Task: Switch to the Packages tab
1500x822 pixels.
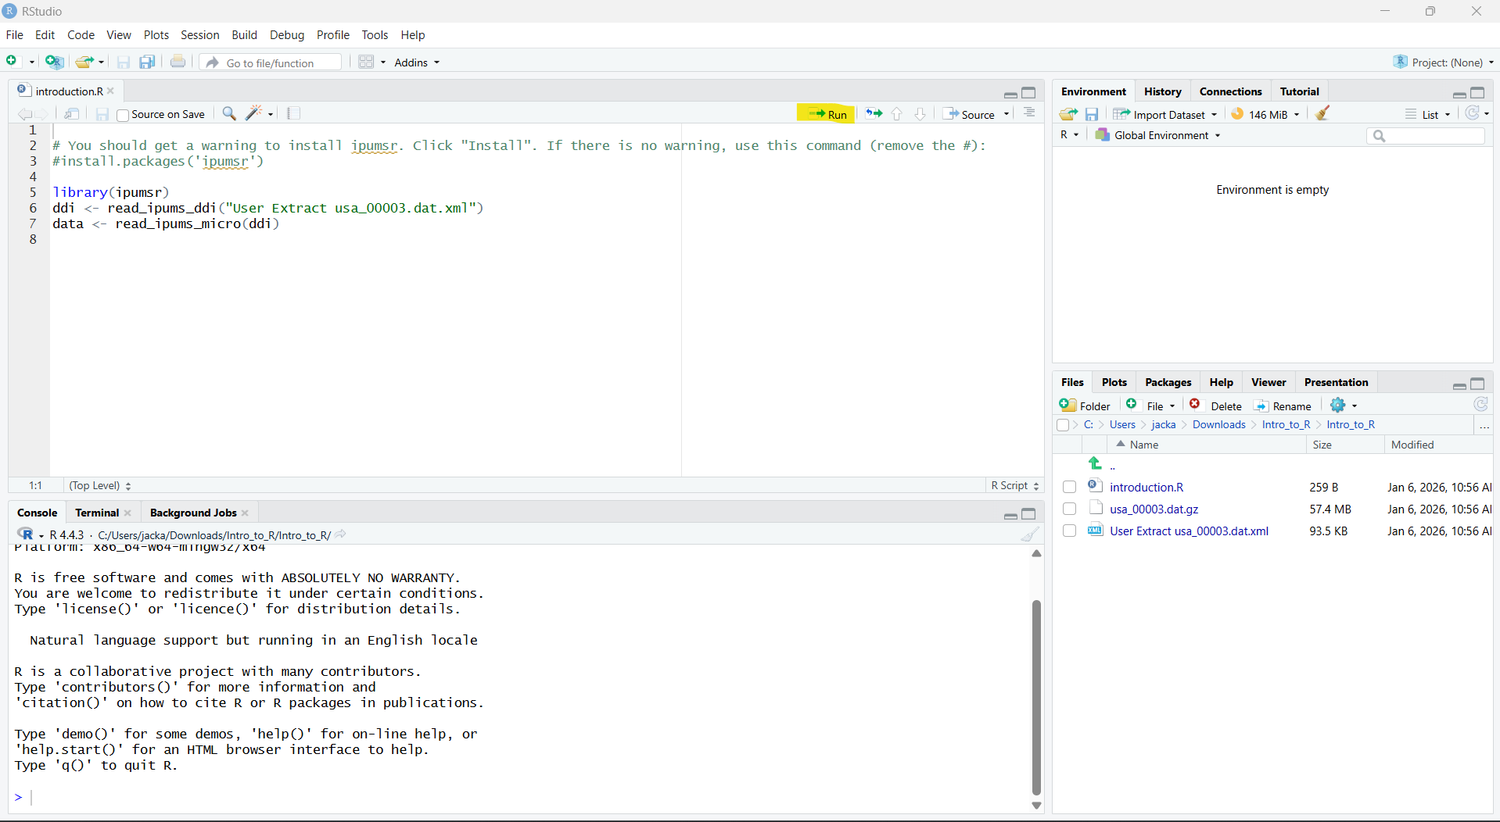Action: point(1168,382)
